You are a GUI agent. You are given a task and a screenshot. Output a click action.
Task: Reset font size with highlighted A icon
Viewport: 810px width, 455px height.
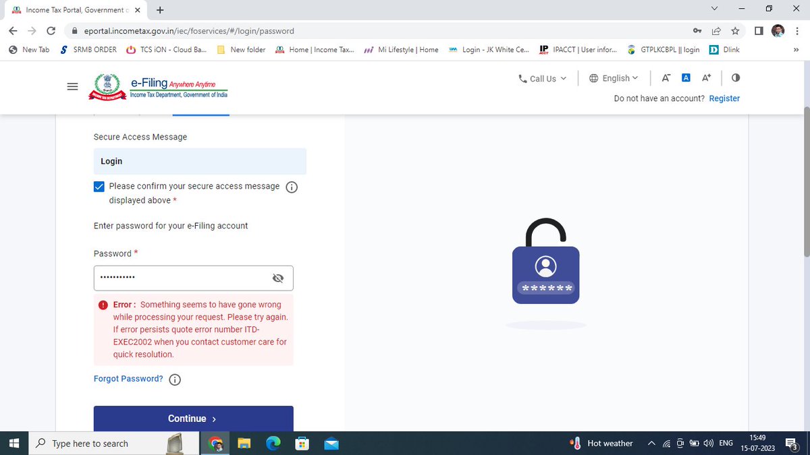[686, 78]
